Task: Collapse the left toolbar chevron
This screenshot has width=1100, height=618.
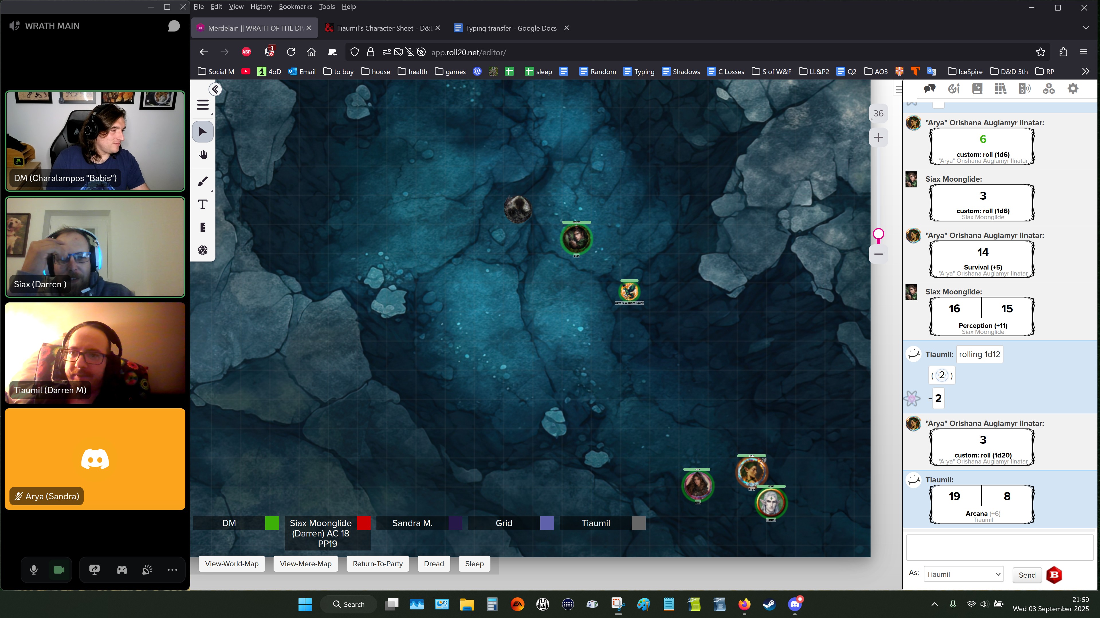Action: point(215,89)
